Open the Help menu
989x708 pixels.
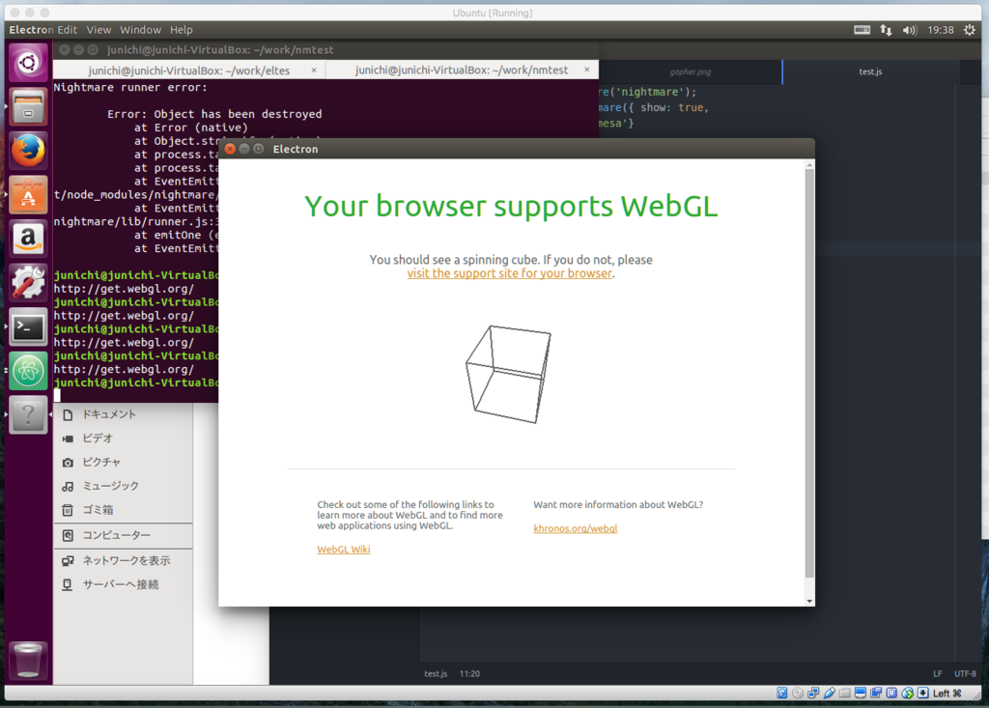[x=181, y=30]
